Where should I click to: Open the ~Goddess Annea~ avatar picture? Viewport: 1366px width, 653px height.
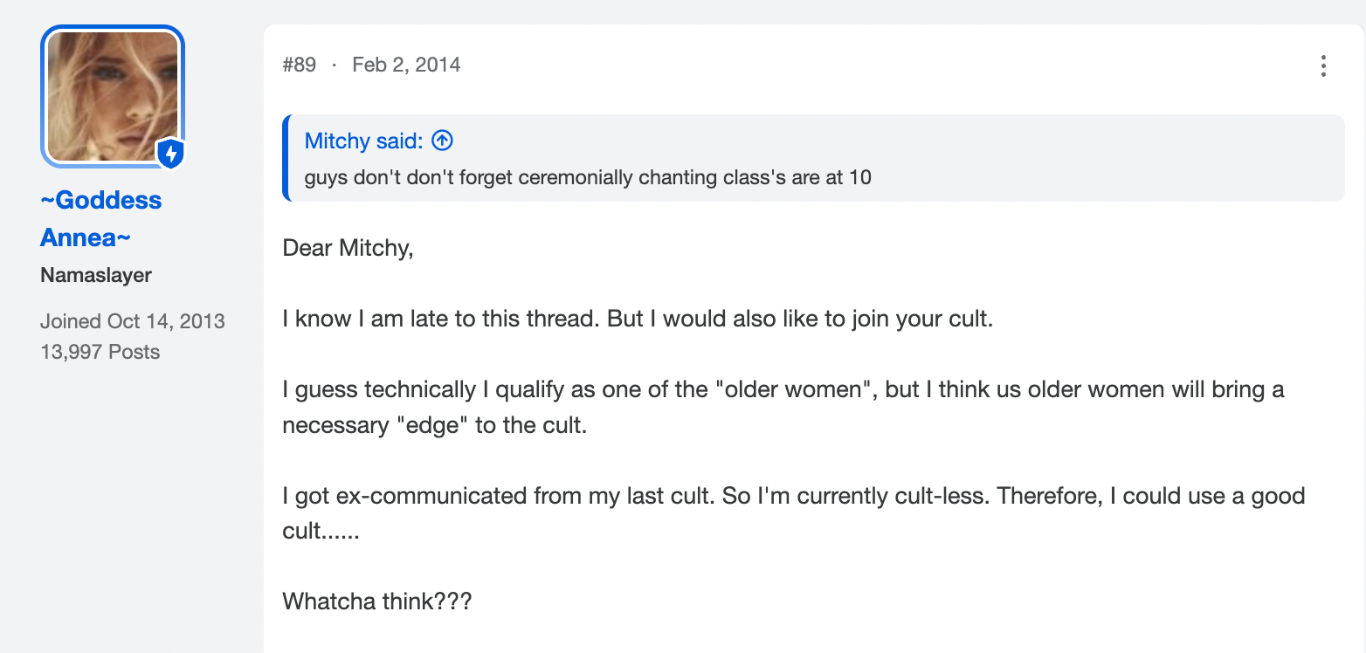pos(113,96)
